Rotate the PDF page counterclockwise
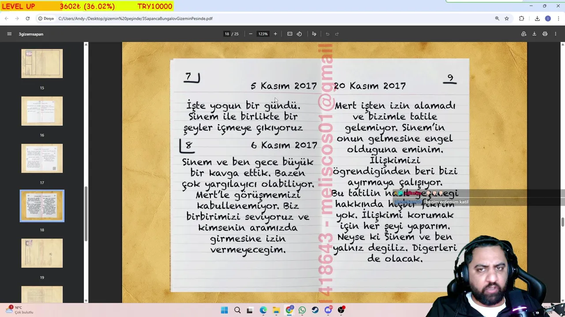 tap(299, 34)
